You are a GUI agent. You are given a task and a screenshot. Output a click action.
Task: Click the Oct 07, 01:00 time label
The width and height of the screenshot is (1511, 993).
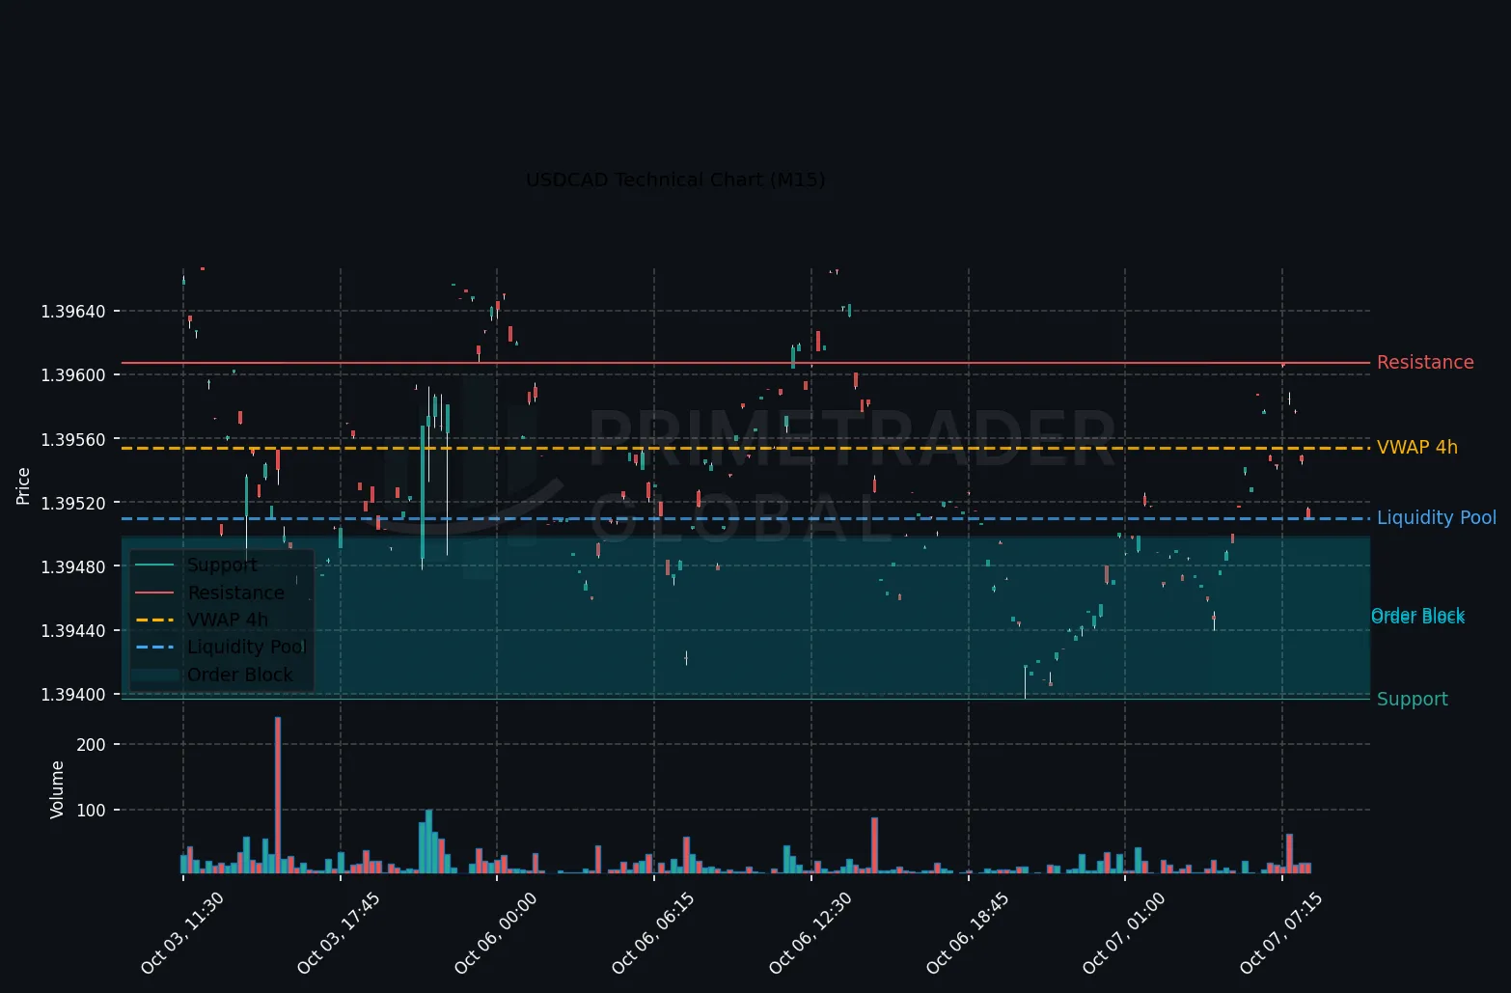1125,932
